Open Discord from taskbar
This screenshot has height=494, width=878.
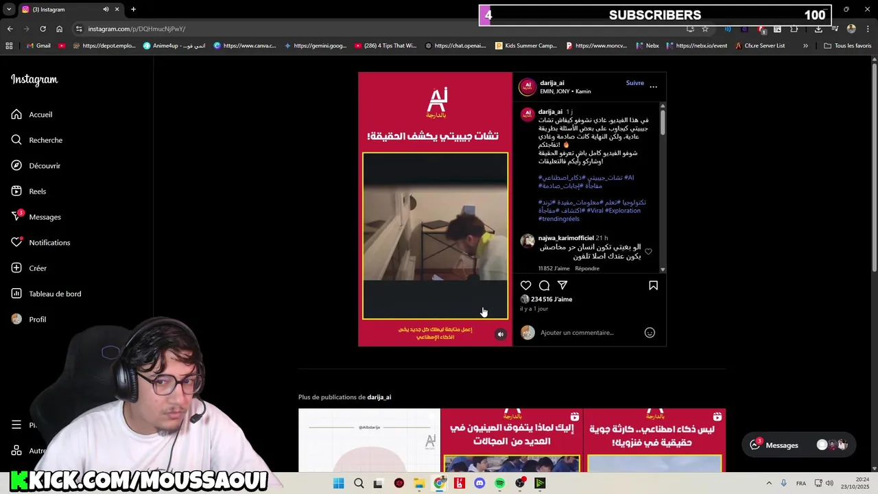[x=479, y=484]
